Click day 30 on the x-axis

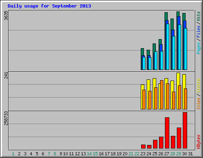(184, 154)
